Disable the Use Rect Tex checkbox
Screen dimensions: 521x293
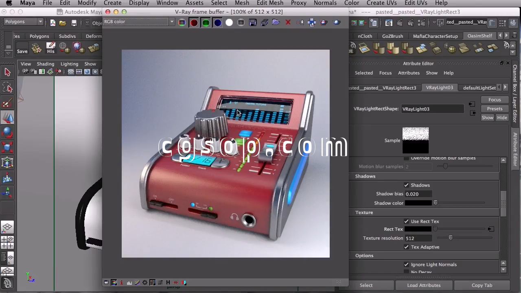(x=406, y=221)
